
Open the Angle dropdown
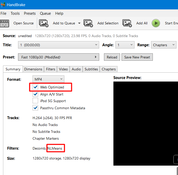125,45
